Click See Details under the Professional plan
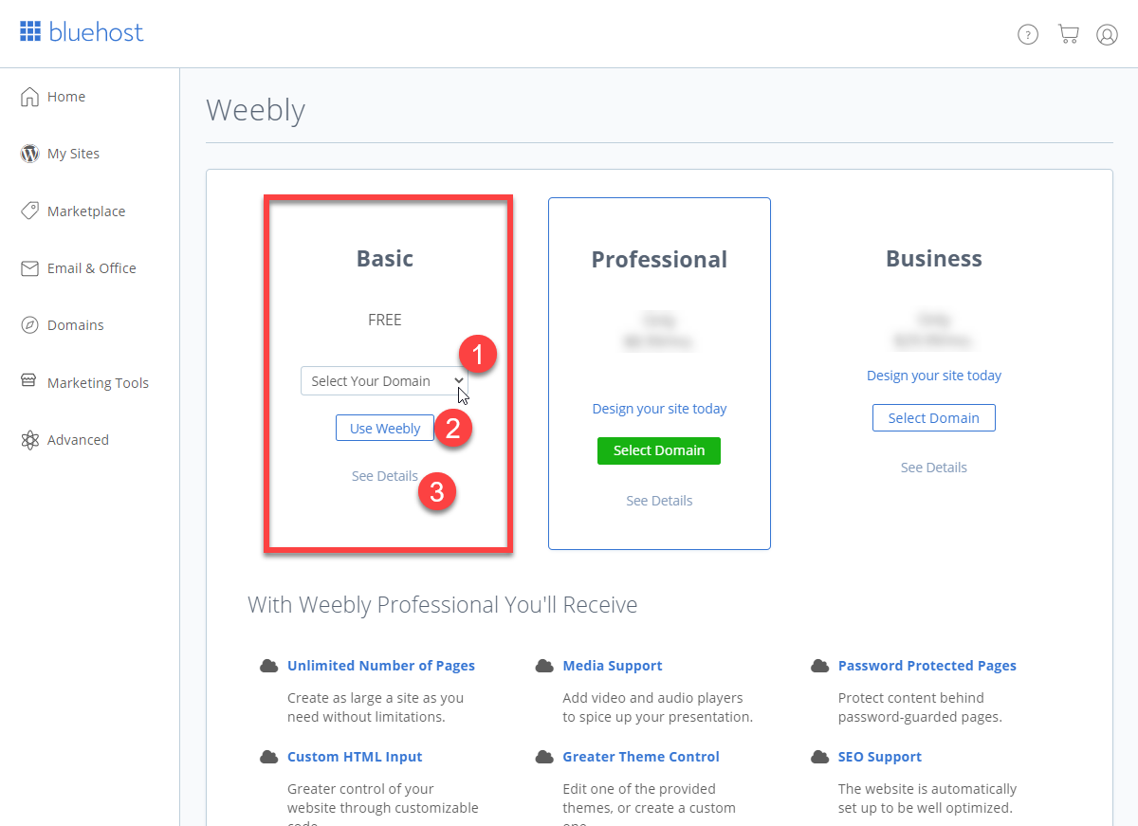This screenshot has height=826, width=1138. point(659,501)
